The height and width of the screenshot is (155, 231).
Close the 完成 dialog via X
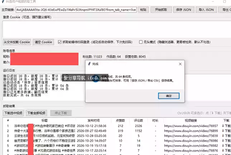pos(180,64)
